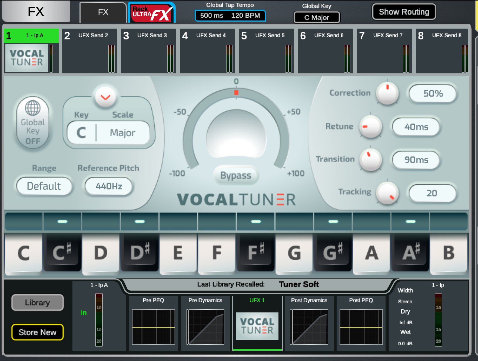Select slot 1 - Ip A header

(31, 36)
